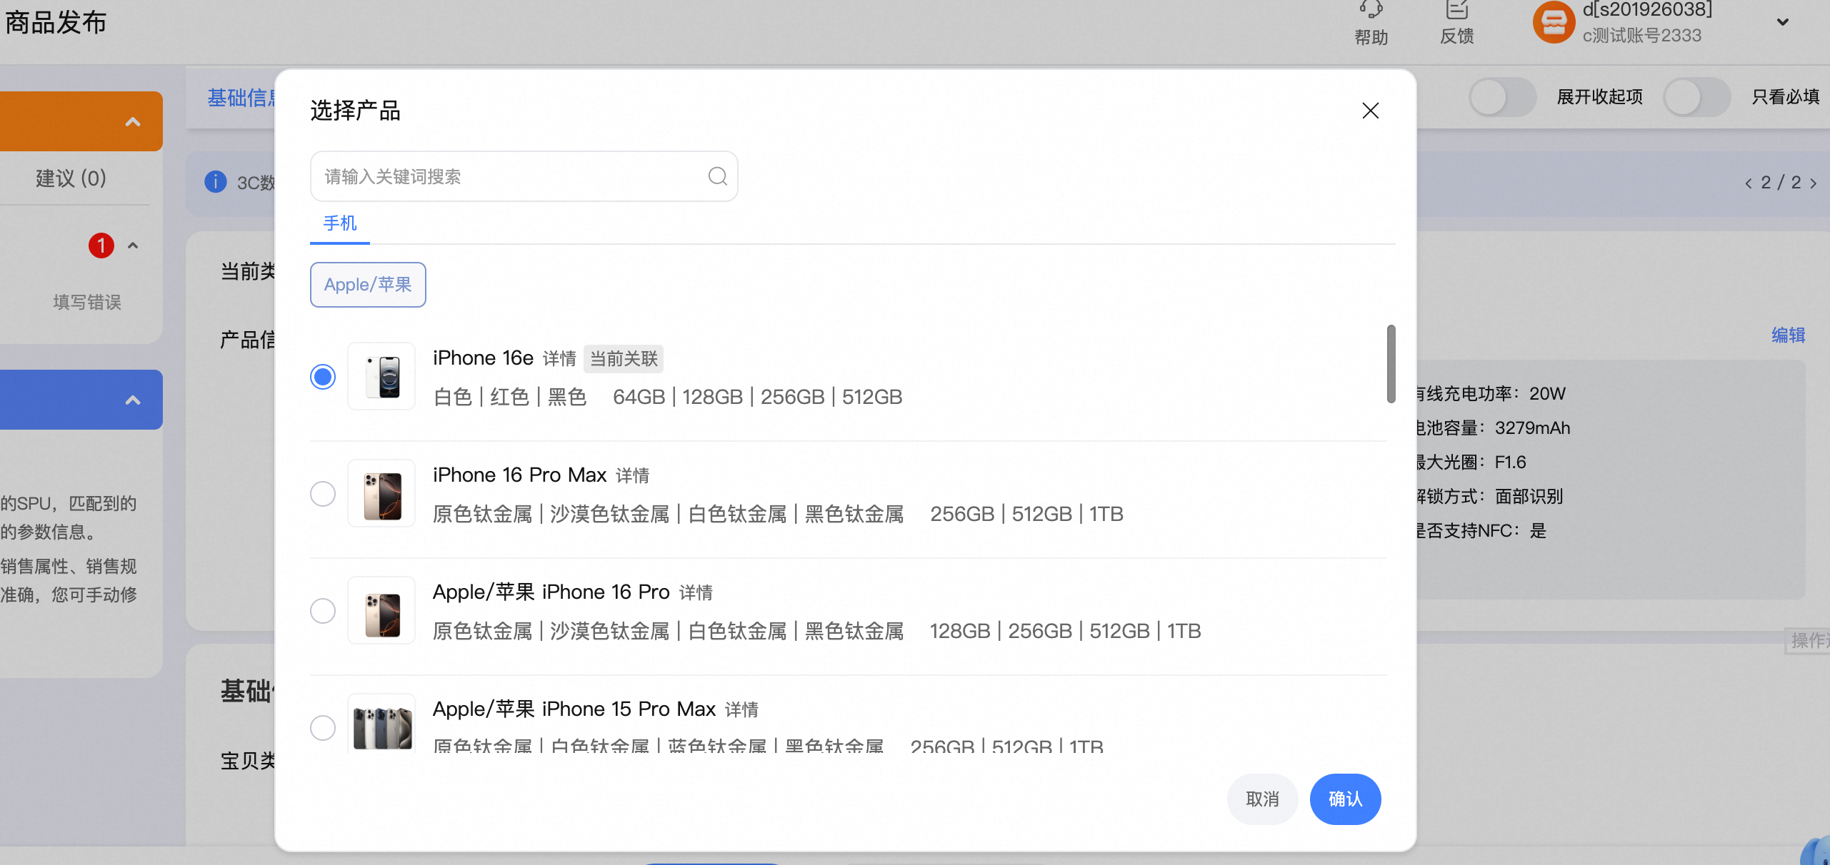1830x865 pixels.
Task: Select Apple/苹果 iPhone 16 Pro radio
Action: tap(323, 610)
